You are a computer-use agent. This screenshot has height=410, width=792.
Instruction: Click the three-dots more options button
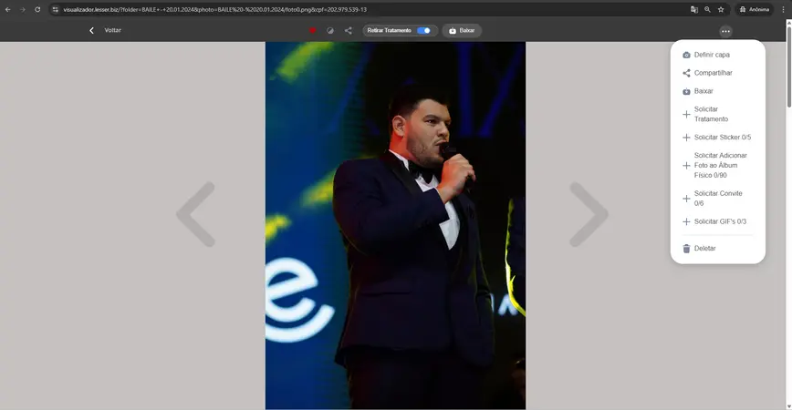[x=725, y=31]
